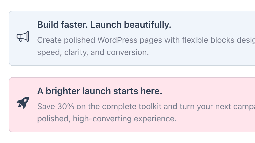The width and height of the screenshot is (255, 143).
Task: Click the words 'starts here.' in heading
Action: [138, 91]
